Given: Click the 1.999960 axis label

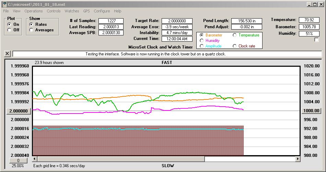Looking at the screenshot, I should pyautogui.click(x=20, y=66).
